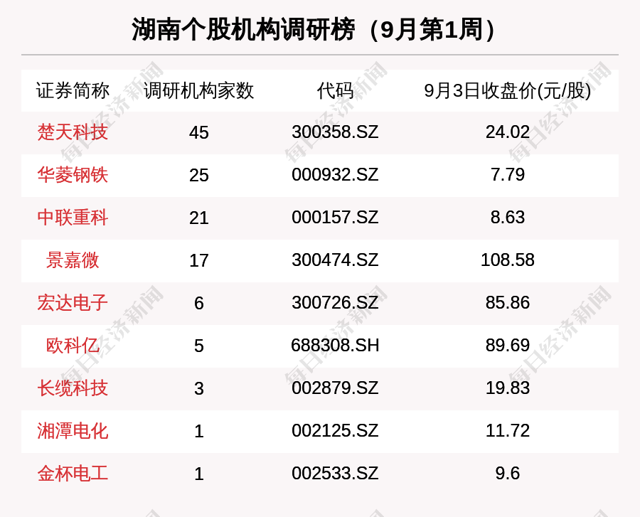640x517 pixels.
Task: Select the stock name 楚天科技
Action: click(x=73, y=132)
